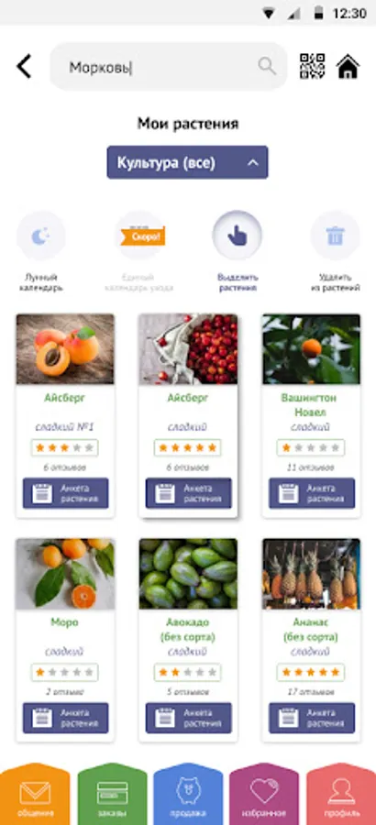Open избранное heart tab

tap(264, 794)
